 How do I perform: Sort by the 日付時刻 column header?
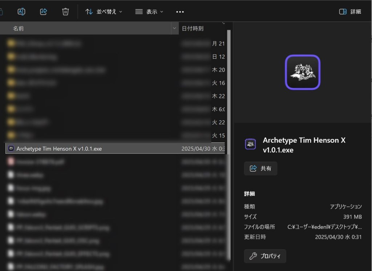point(193,28)
